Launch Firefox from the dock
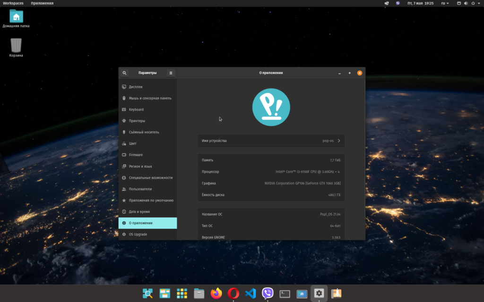The height and width of the screenshot is (302, 484). point(216,294)
